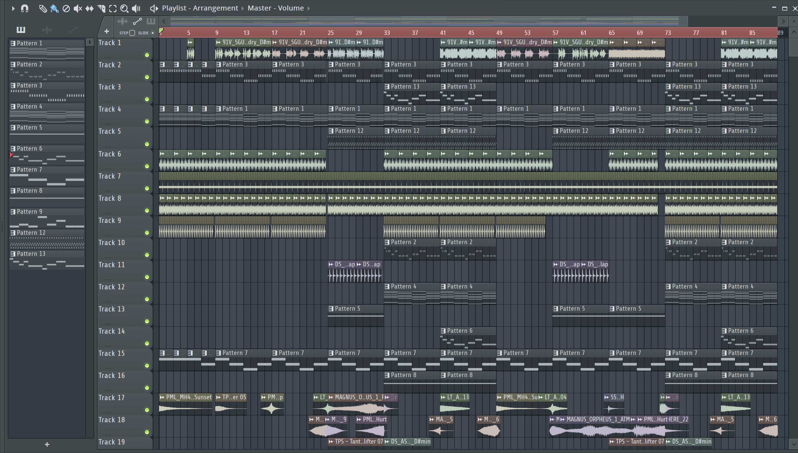Click the start marker flag at bar 1

pos(161,30)
